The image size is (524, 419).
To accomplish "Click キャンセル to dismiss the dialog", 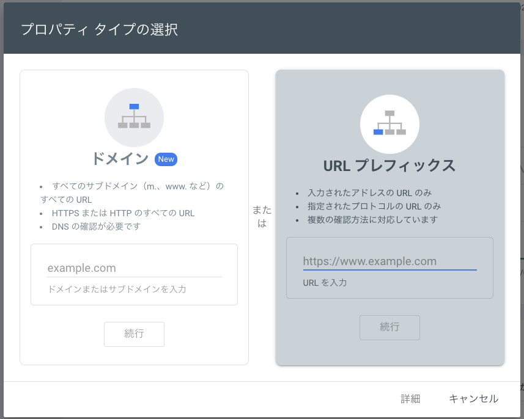I will (x=473, y=398).
